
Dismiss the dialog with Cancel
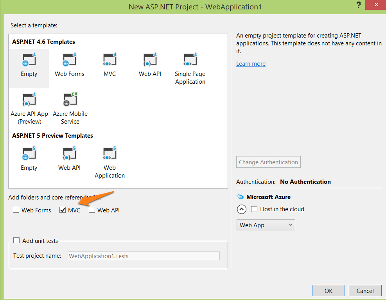(365, 291)
